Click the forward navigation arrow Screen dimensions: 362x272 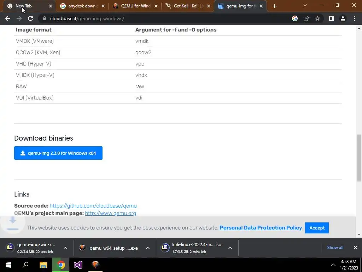19,18
